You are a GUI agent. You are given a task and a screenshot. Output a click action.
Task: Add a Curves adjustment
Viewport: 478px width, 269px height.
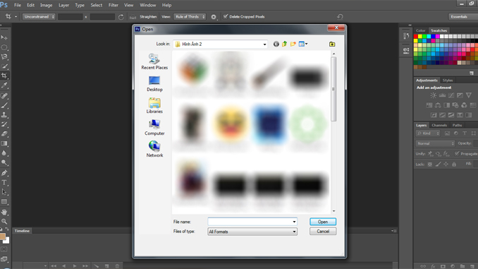pos(451,95)
